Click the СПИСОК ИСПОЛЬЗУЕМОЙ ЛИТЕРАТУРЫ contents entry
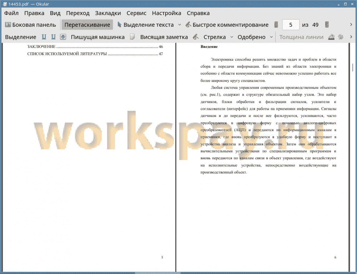Screen dimensions: 357x274 click(x=95, y=54)
